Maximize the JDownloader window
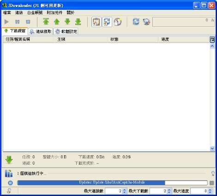217x196 pixels. 204,6
